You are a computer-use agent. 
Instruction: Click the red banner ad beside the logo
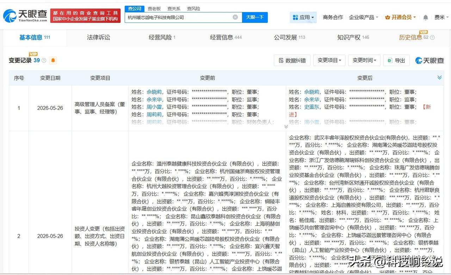(x=85, y=16)
